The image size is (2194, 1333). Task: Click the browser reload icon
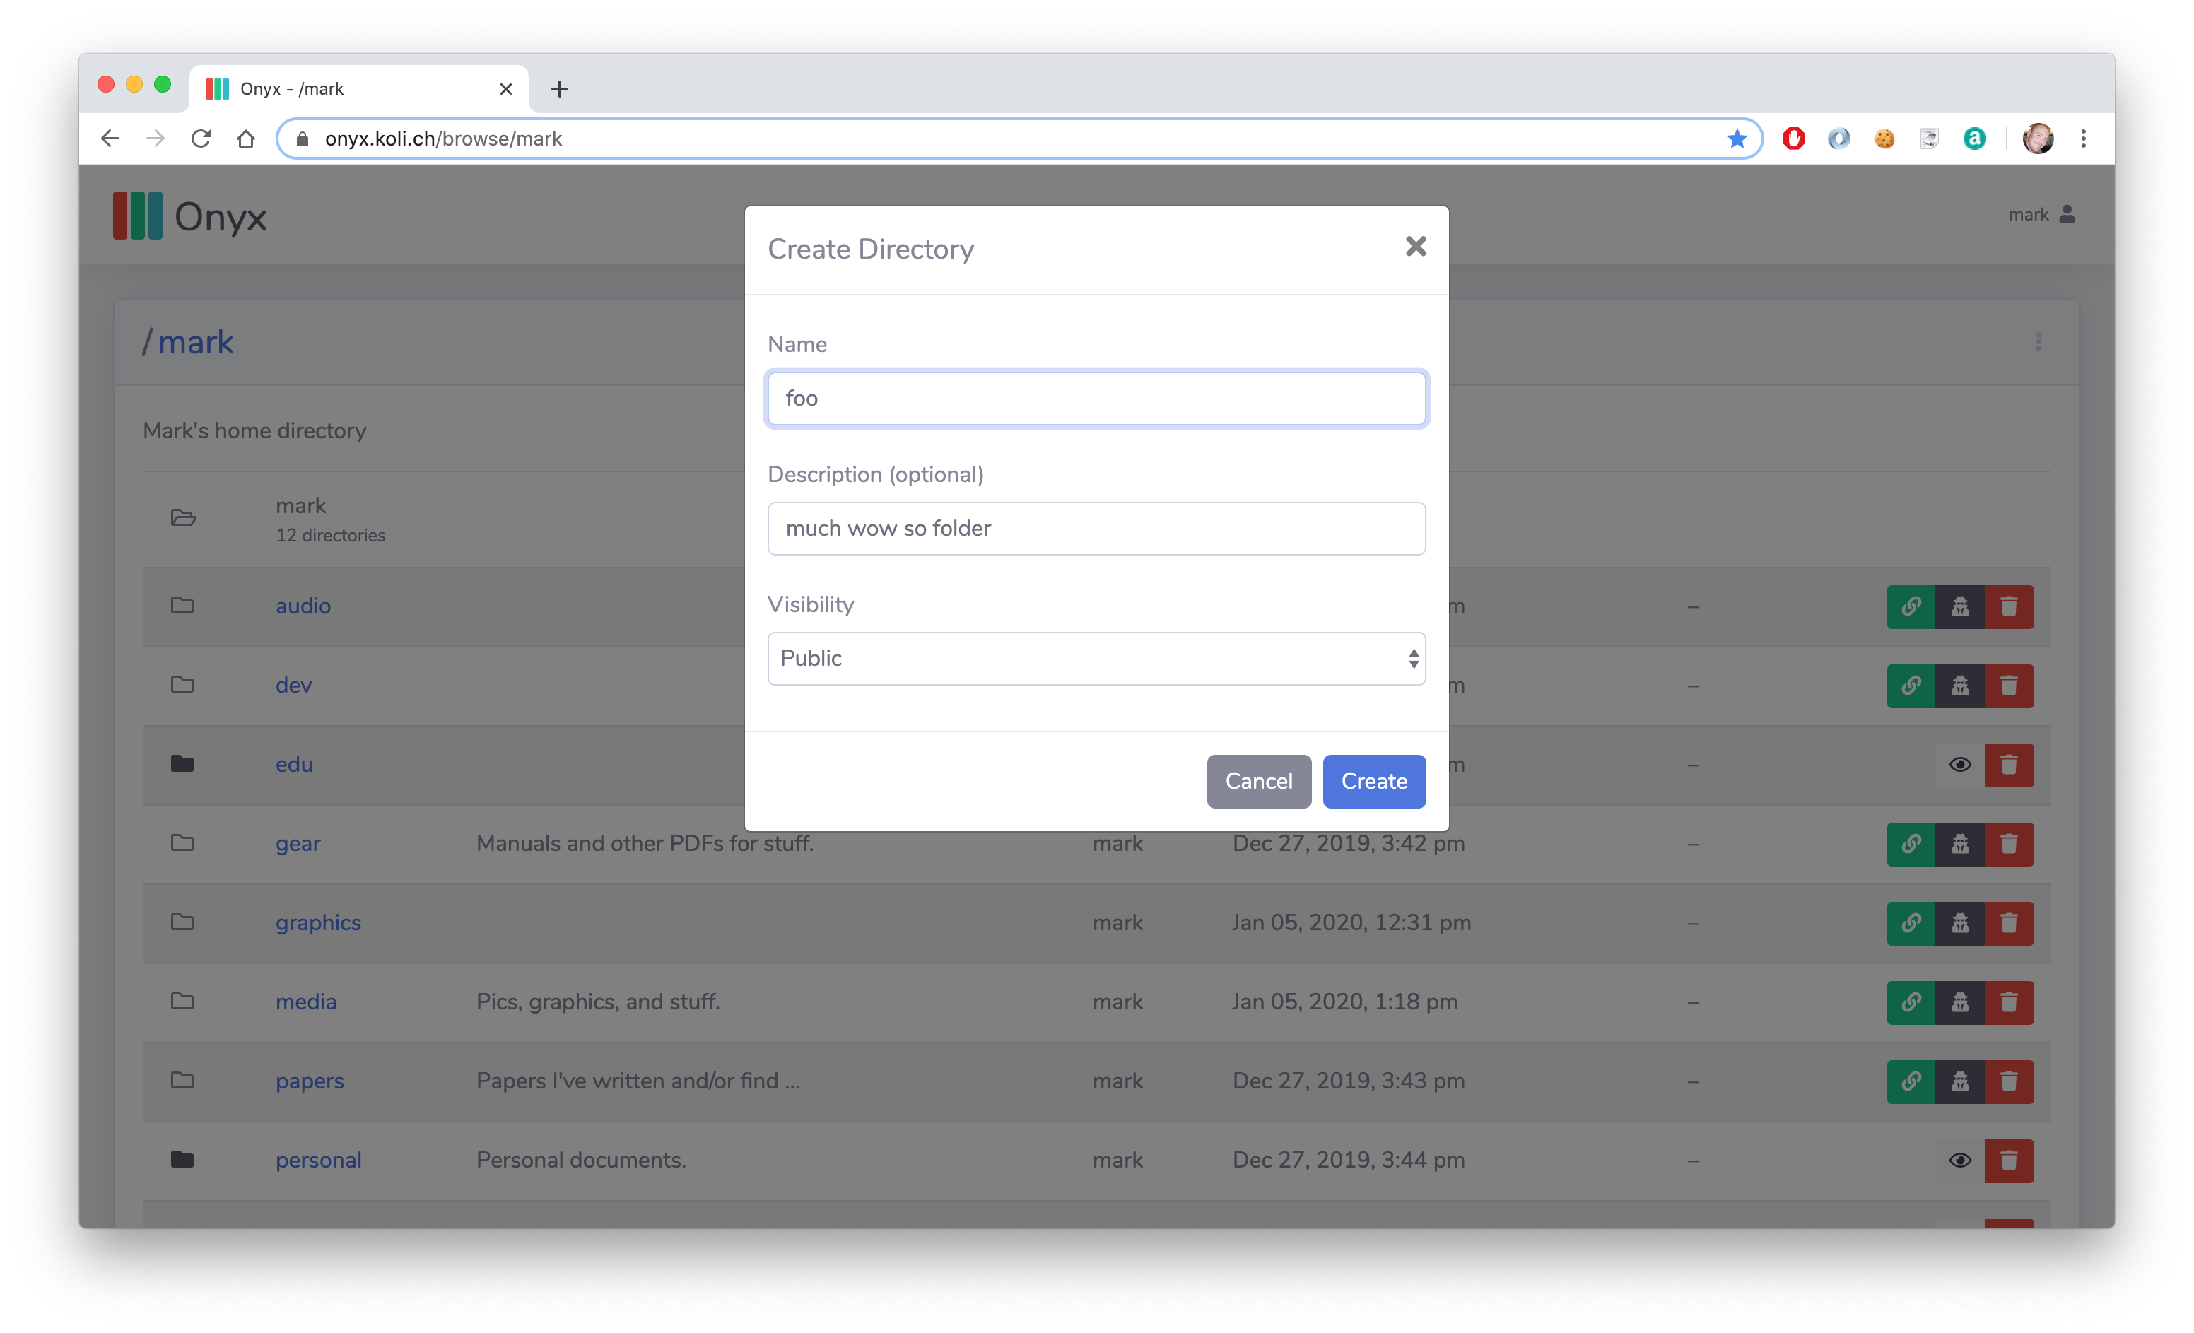coord(201,139)
